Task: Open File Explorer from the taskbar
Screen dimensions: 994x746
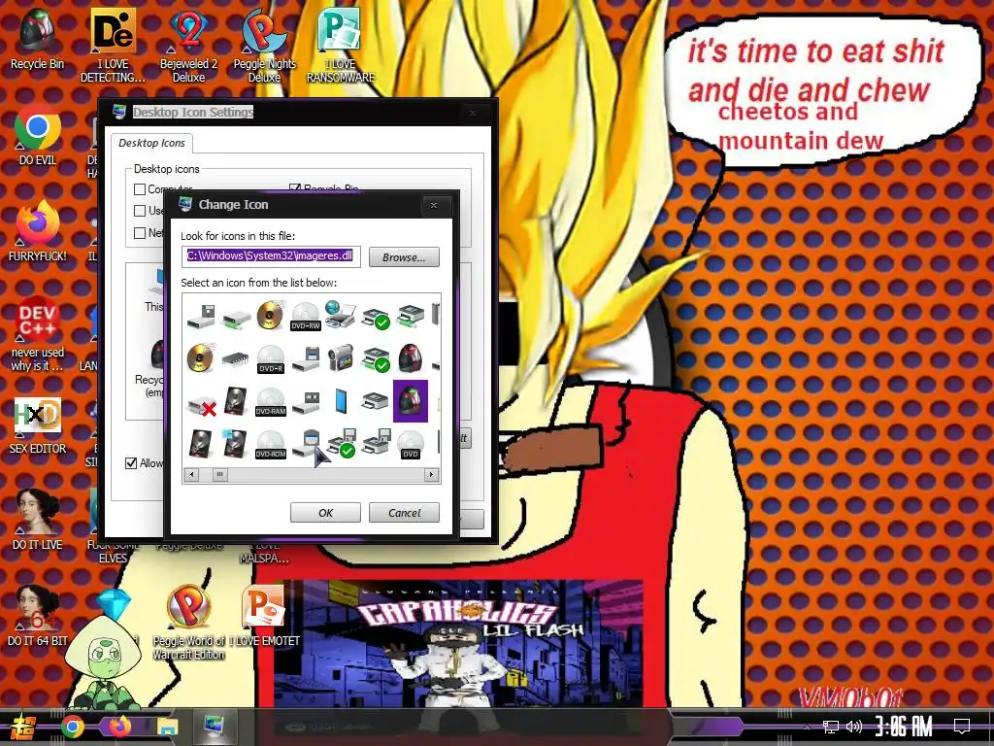Action: point(167,727)
